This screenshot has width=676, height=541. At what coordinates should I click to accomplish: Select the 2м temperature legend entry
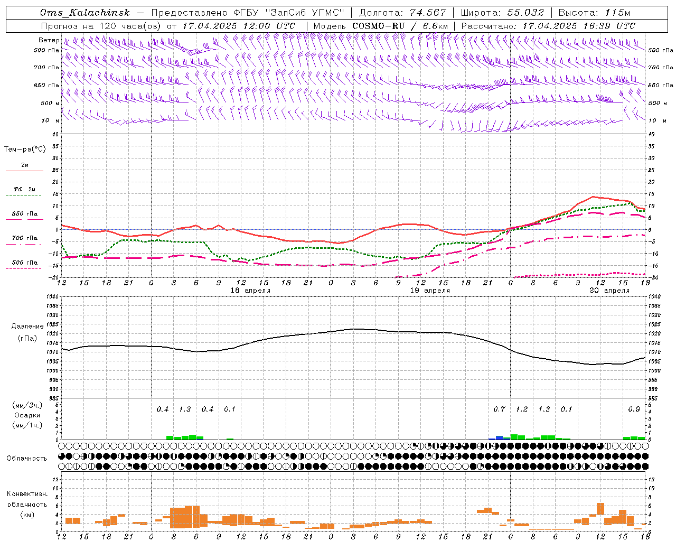[x=25, y=165]
